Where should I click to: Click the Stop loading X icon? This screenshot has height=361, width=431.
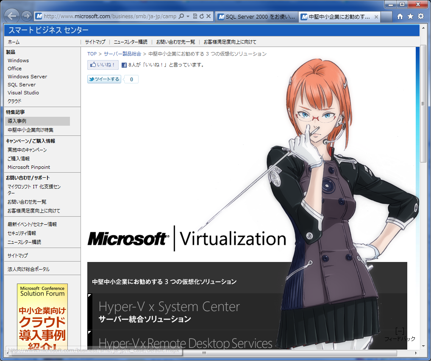(209, 17)
